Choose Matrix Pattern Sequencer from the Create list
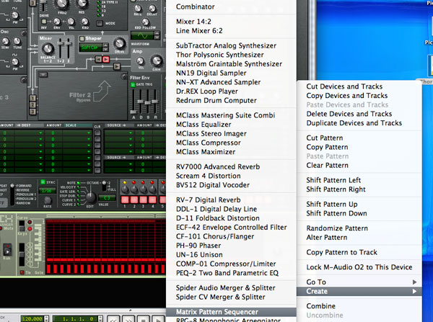 pyautogui.click(x=217, y=312)
